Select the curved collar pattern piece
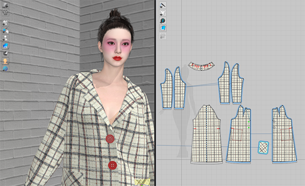The image size is (305, 186). pyautogui.click(x=201, y=66)
